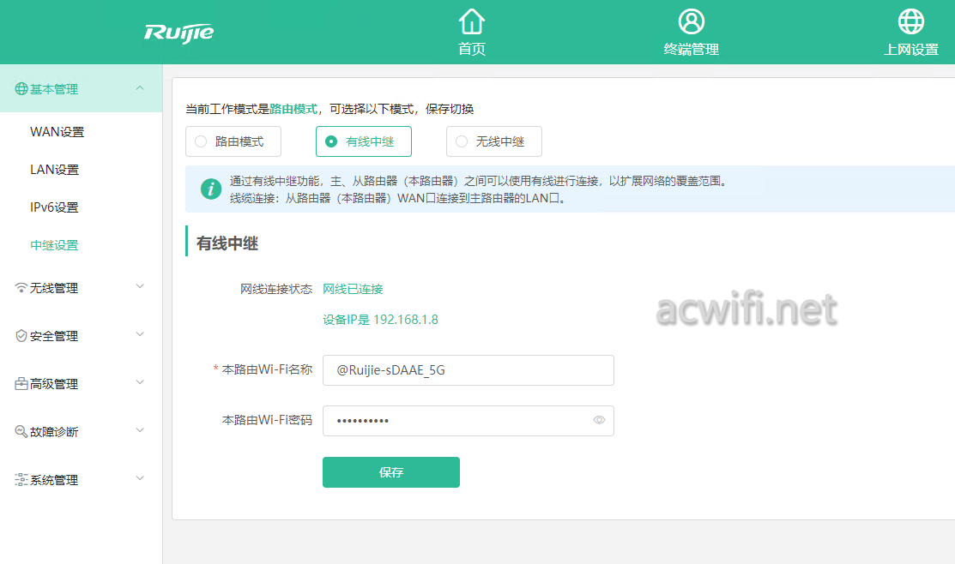Viewport: 955px width, 564px height.
Task: Select the 无线中继 radio option
Action: click(x=494, y=141)
